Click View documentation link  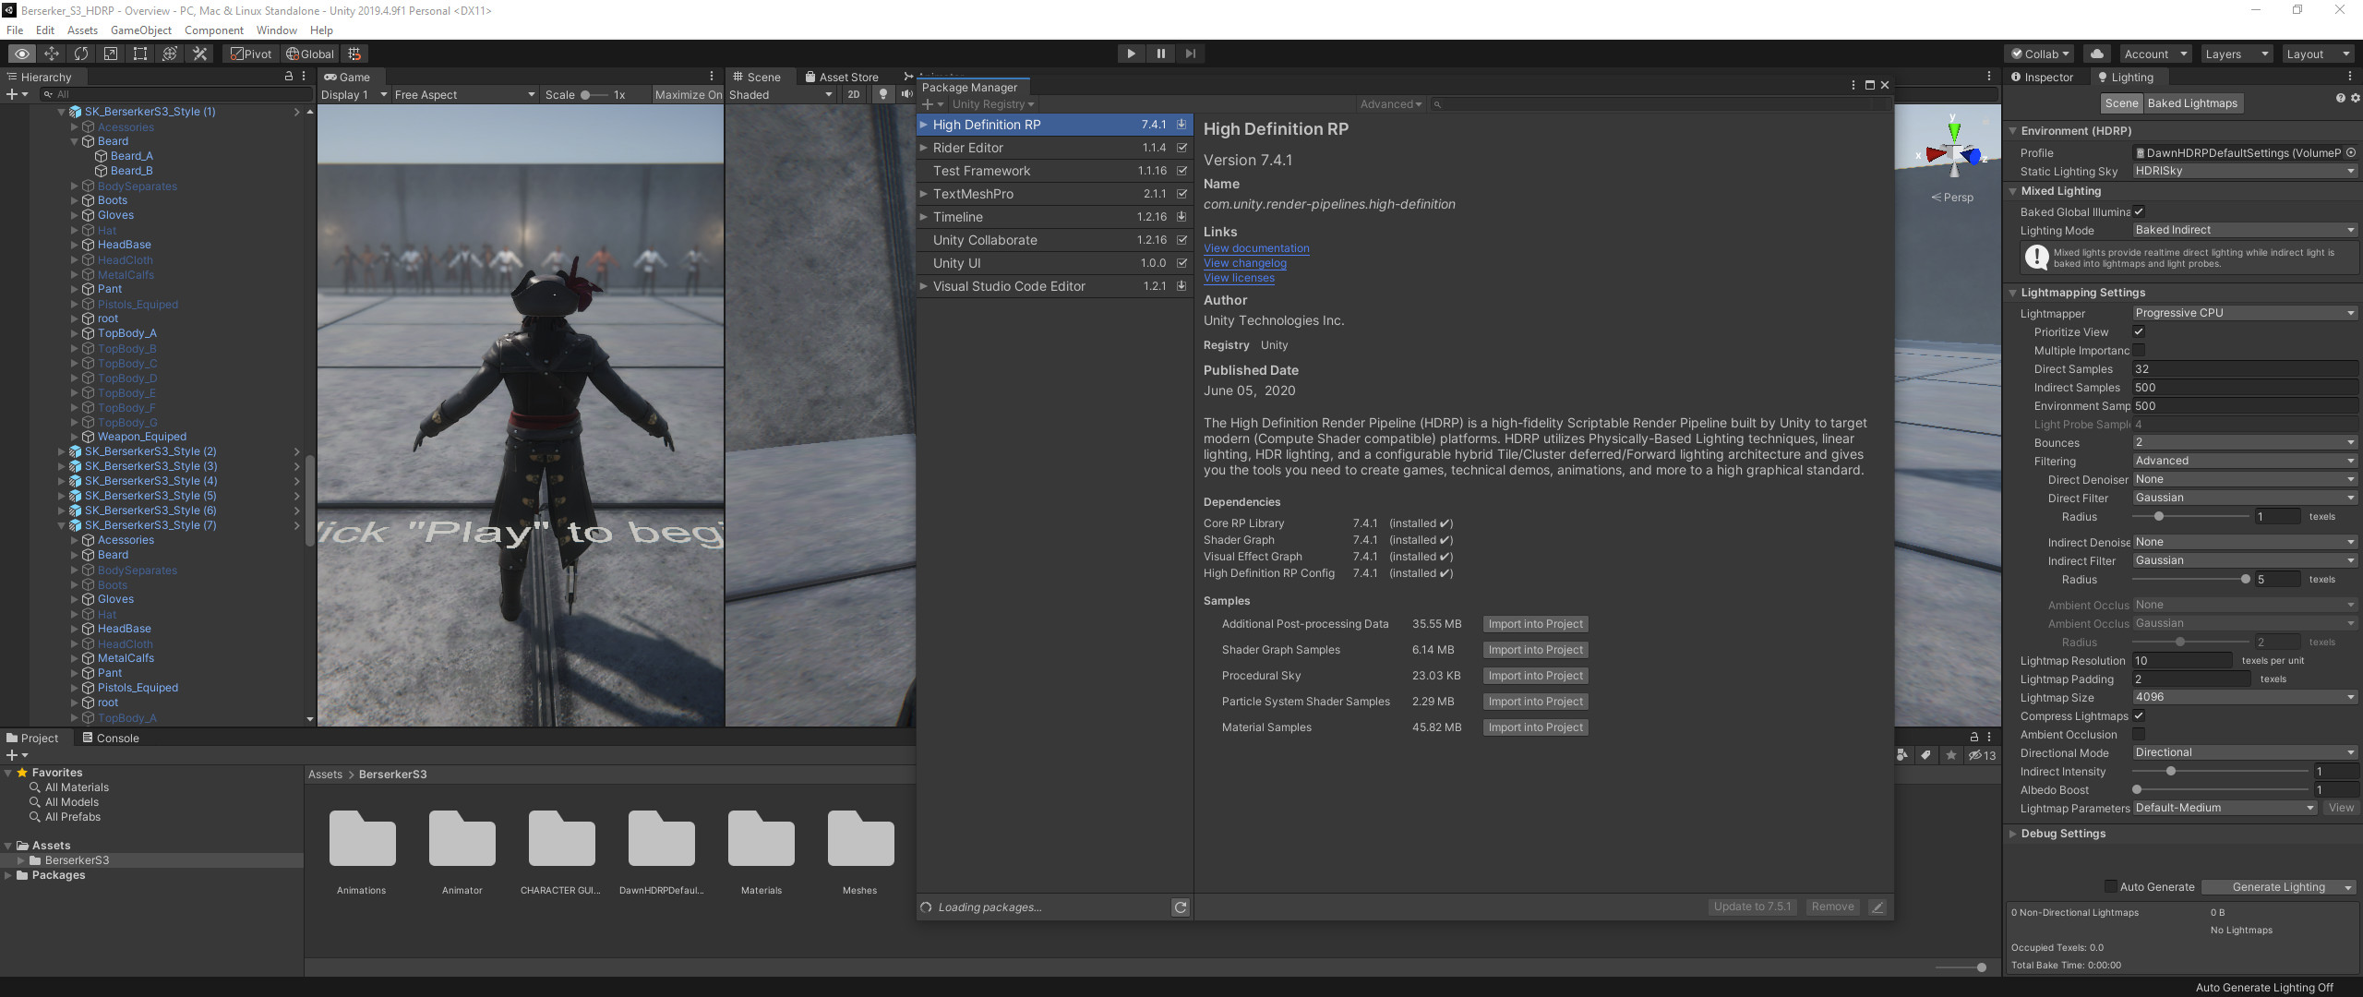point(1256,248)
